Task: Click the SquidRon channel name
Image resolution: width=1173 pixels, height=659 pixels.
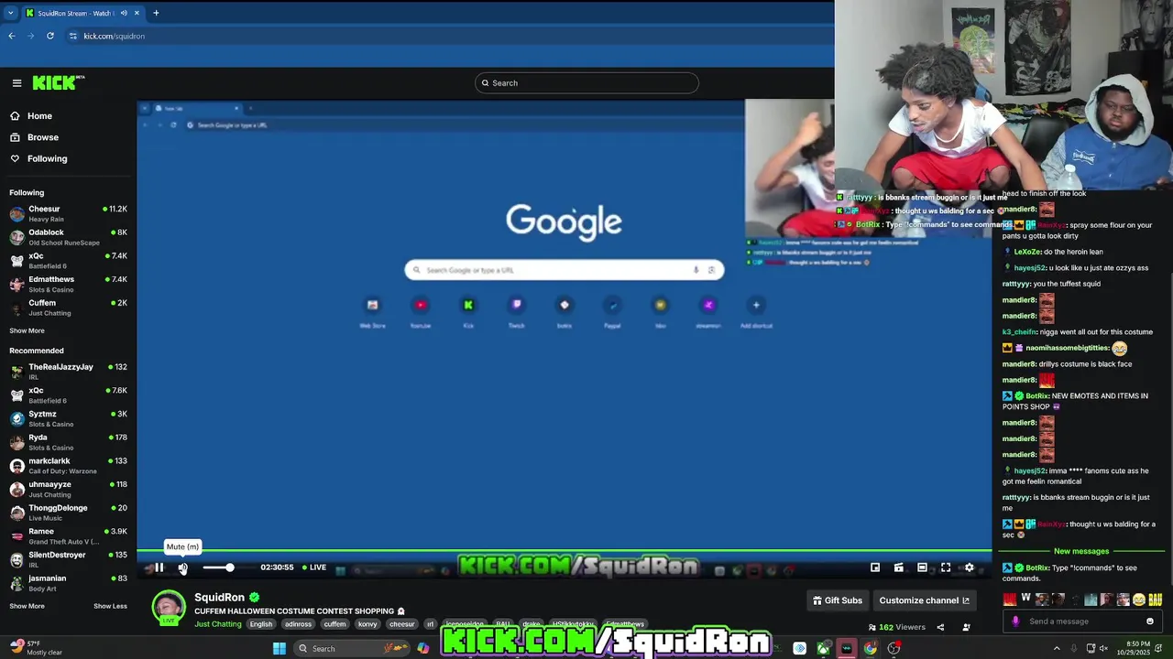Action: (219, 597)
